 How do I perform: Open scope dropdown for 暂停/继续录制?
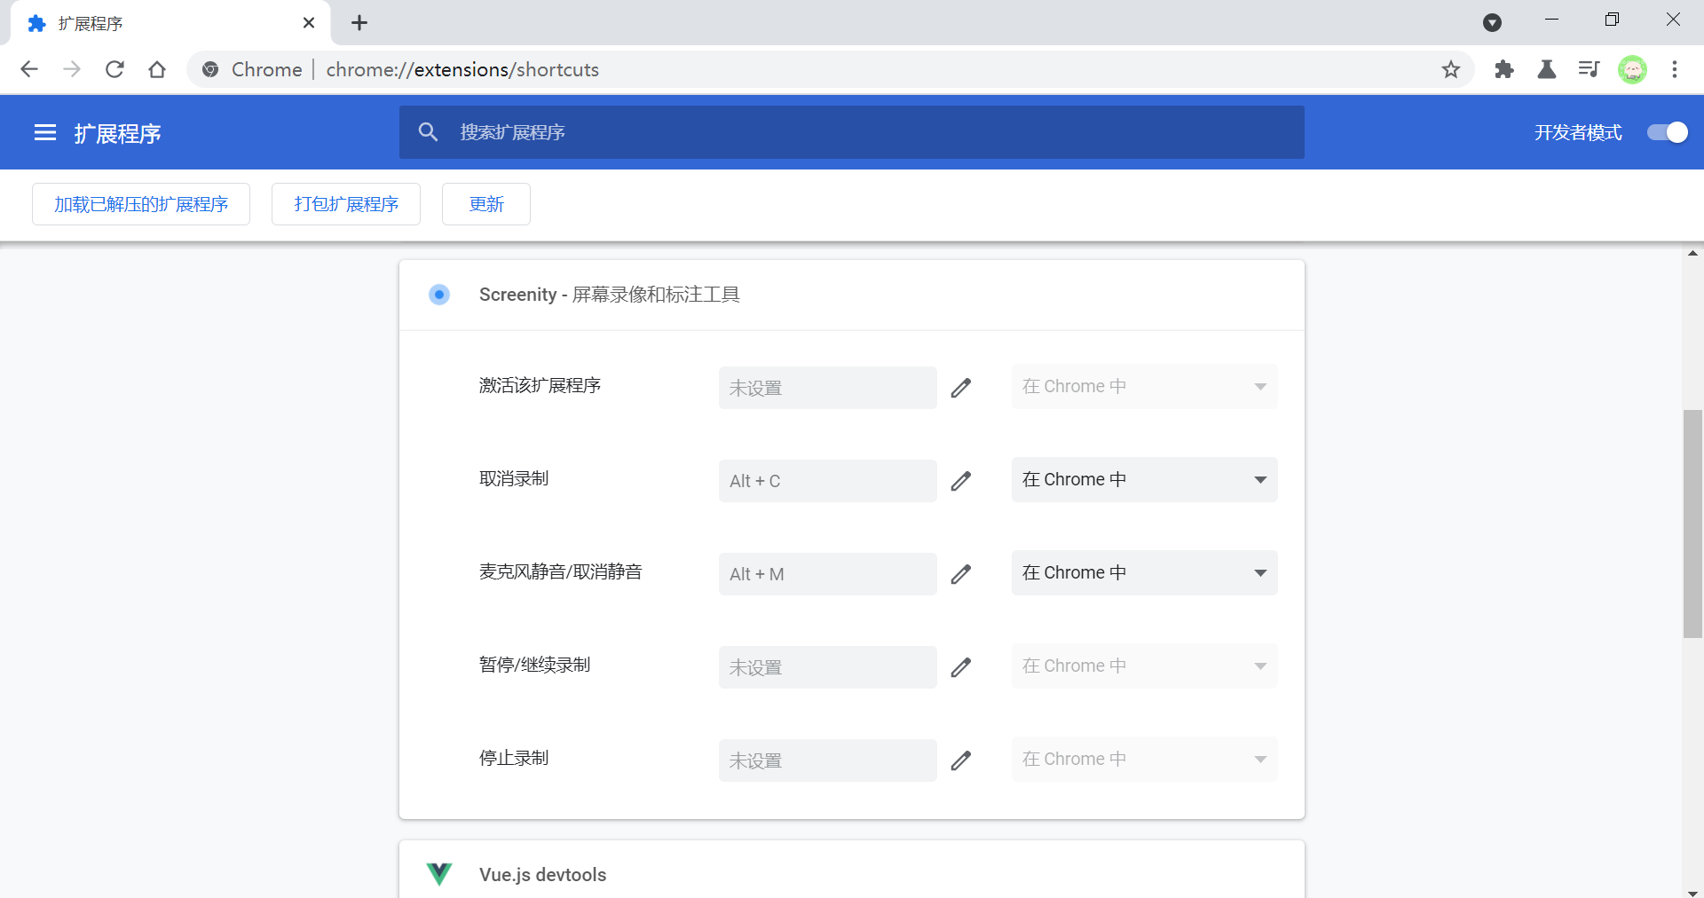coord(1145,666)
